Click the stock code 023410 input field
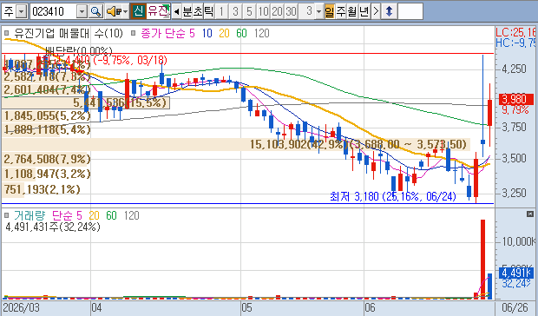The image size is (538, 316). pyautogui.click(x=54, y=11)
